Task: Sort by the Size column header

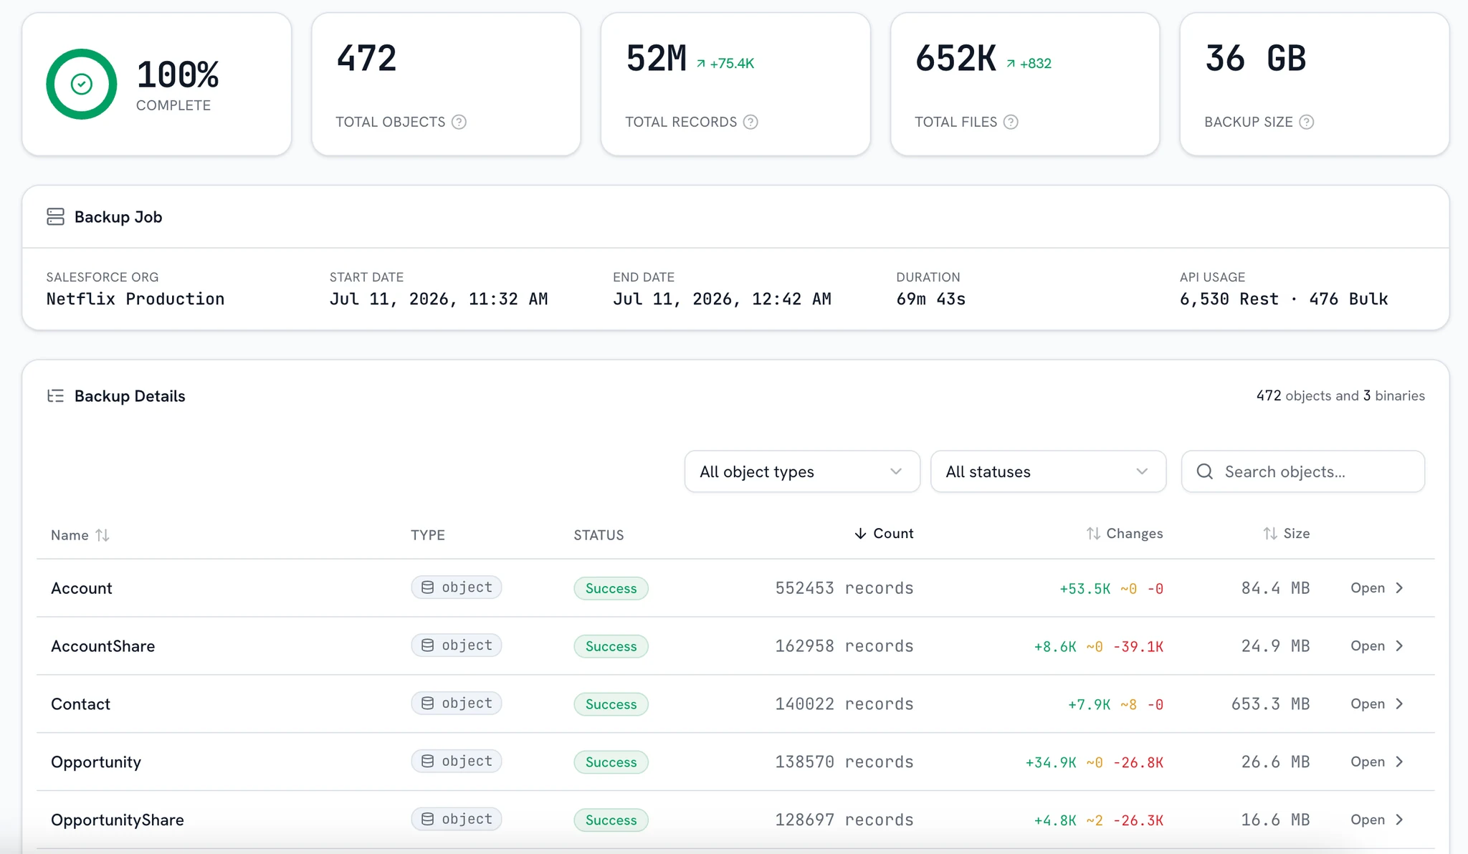Action: (1287, 534)
